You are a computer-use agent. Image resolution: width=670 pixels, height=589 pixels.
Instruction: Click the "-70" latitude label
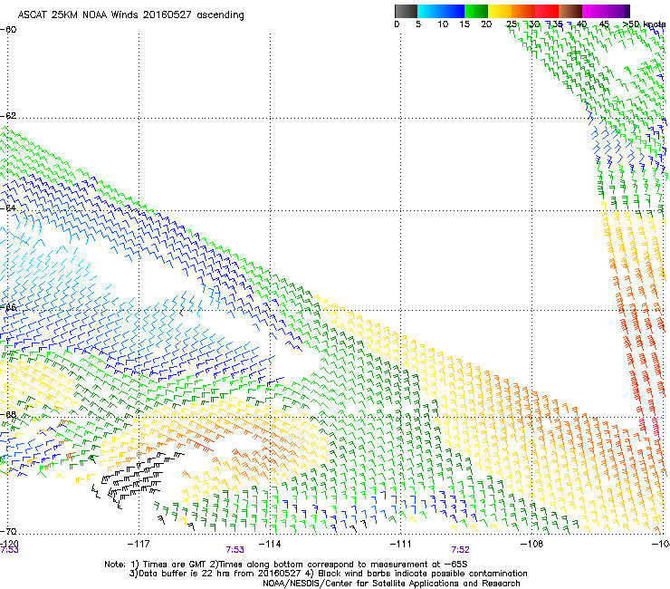8,531
